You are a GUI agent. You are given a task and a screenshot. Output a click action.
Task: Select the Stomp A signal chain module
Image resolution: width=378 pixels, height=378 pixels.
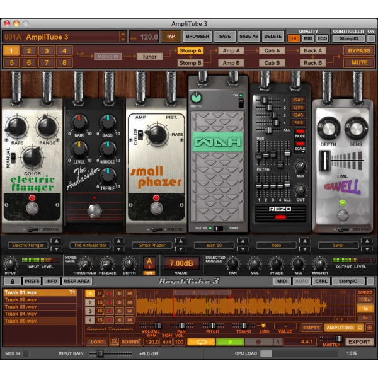(x=190, y=50)
